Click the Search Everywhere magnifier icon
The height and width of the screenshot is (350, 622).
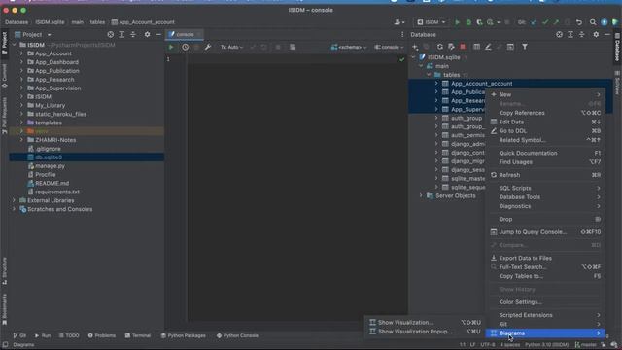[593, 22]
